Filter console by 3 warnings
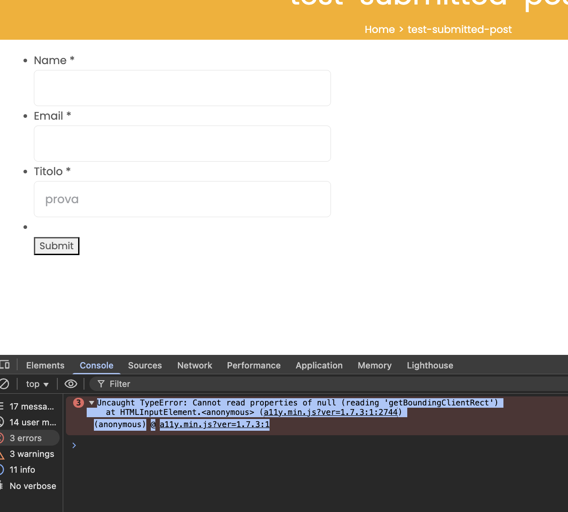Screen dimensions: 568x512 coord(32,454)
